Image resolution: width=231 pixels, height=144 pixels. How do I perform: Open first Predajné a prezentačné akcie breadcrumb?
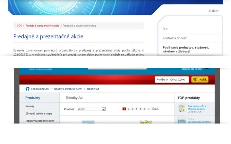[42, 26]
